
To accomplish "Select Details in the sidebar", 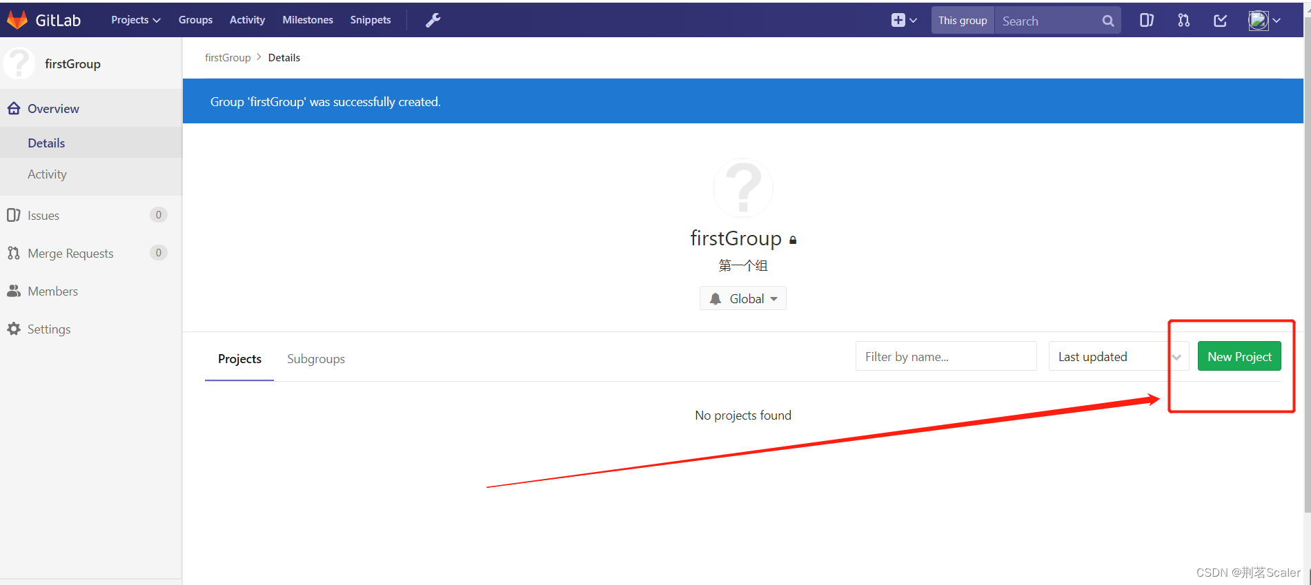I will (91, 143).
